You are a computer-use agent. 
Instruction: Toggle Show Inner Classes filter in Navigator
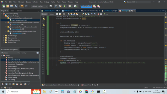17,84
